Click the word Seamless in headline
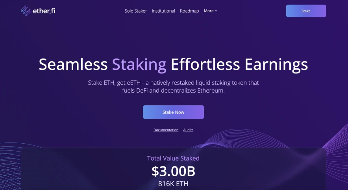The image size is (348, 190). [73, 64]
